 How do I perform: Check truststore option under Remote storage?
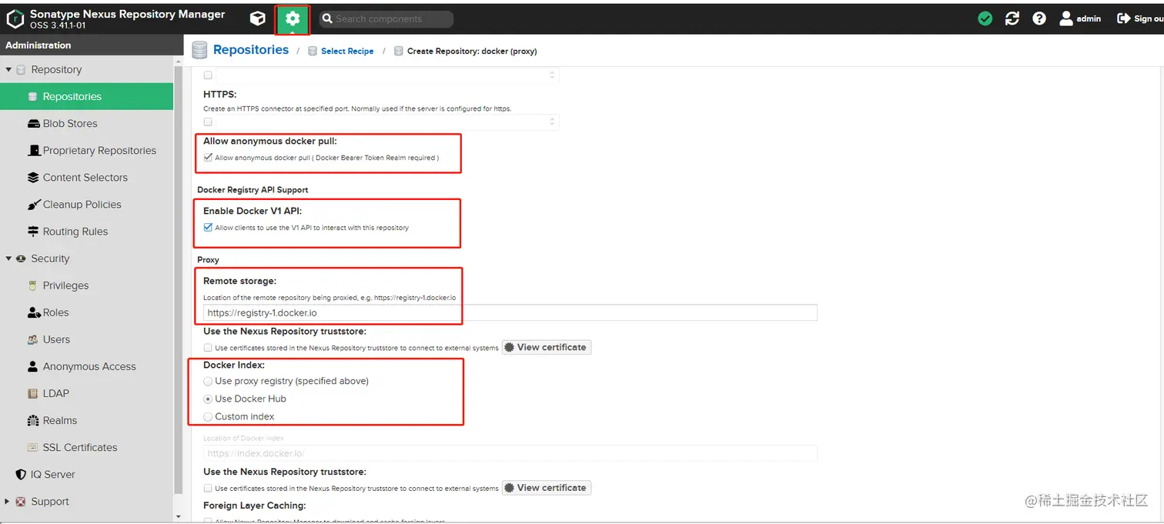tap(208, 348)
